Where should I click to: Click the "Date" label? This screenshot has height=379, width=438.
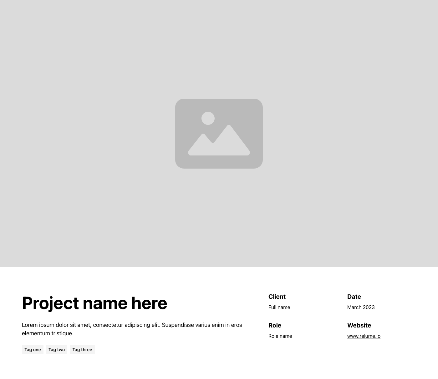tap(354, 297)
